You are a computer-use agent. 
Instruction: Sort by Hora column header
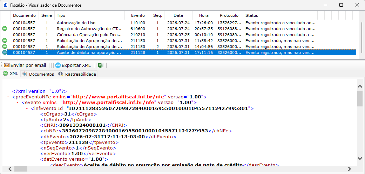tap(204, 15)
